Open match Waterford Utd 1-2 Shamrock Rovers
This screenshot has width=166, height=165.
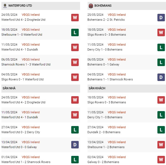pyautogui.click(x=26, y=162)
